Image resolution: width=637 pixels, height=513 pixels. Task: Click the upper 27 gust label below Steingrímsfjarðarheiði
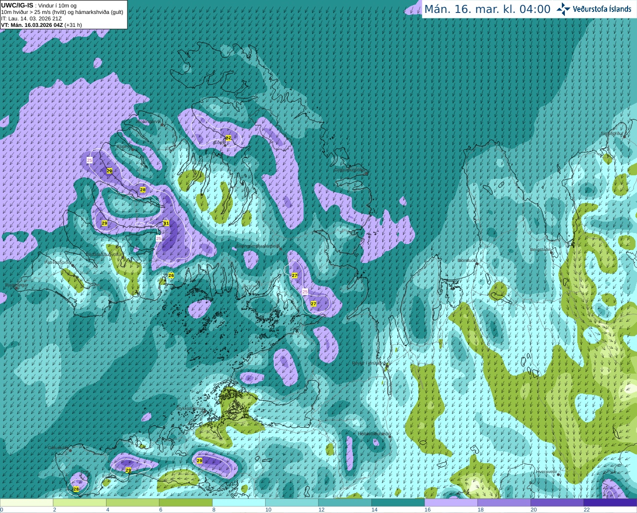[295, 275]
